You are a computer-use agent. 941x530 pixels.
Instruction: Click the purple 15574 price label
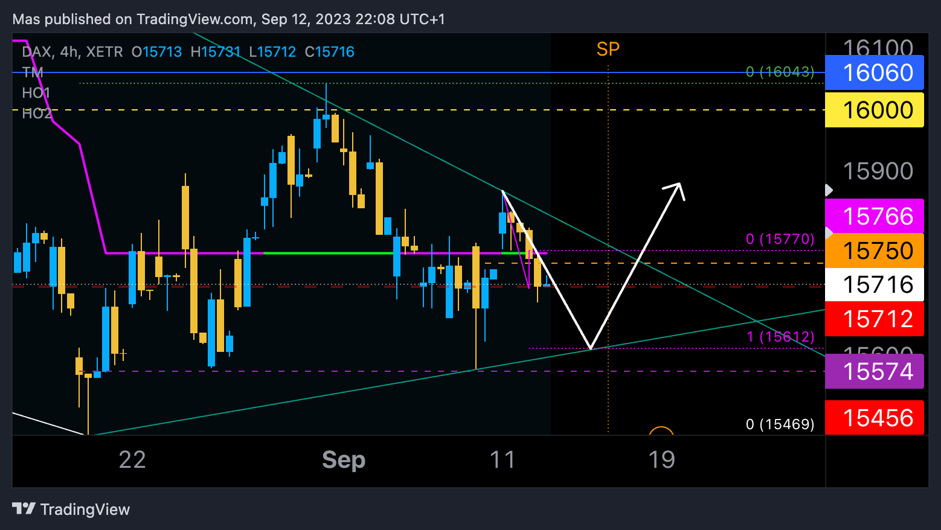(x=875, y=371)
